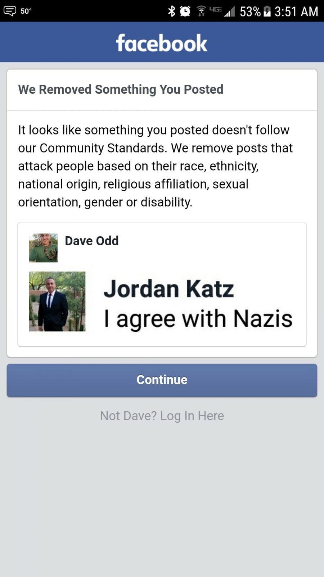This screenshot has height=577, width=324.
Task: Tap the facebook logo in header
Action: 162,43
